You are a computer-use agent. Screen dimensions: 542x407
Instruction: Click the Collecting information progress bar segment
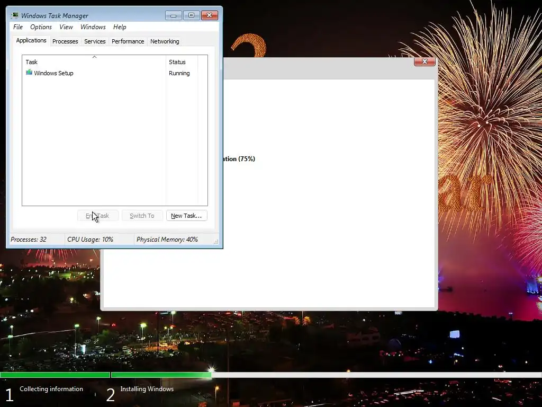tap(55, 375)
